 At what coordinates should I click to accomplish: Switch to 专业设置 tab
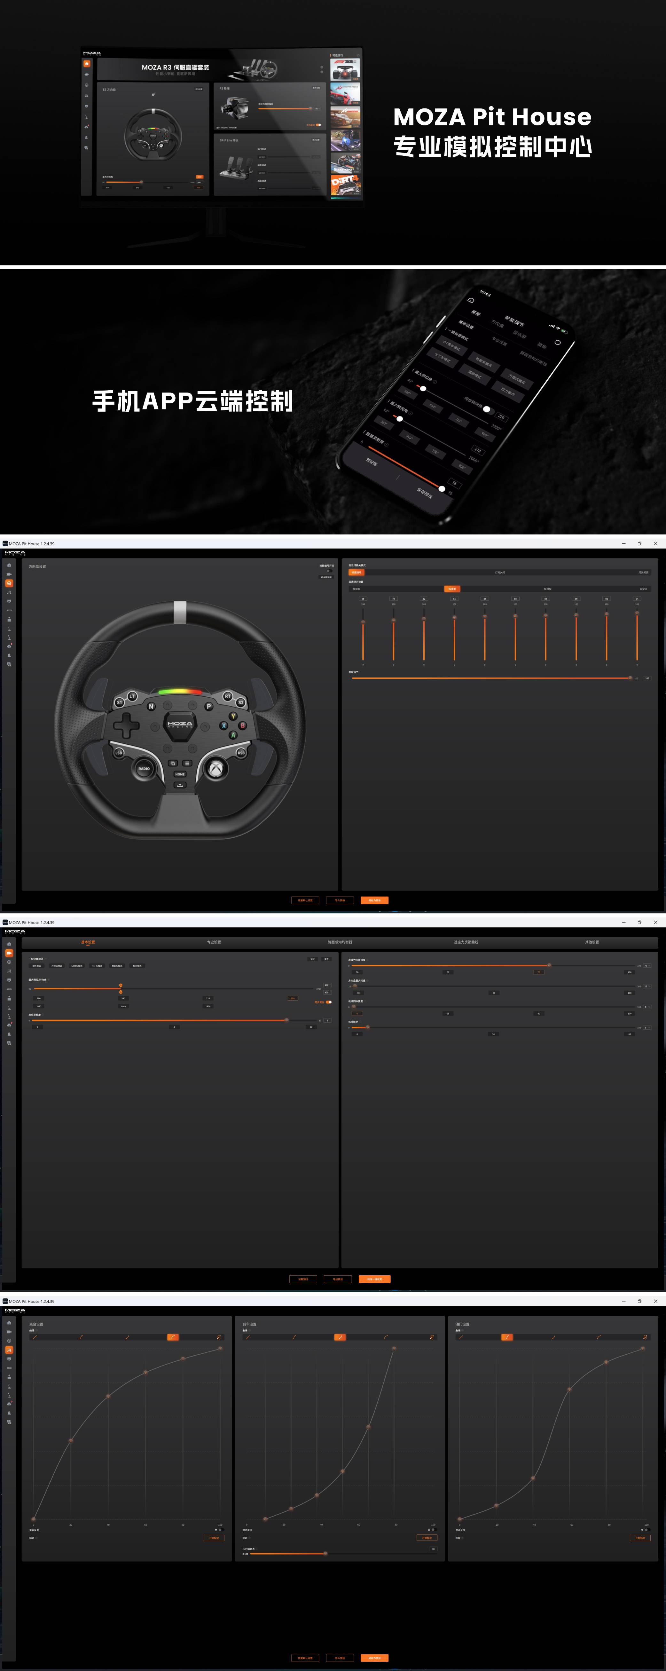click(x=214, y=942)
